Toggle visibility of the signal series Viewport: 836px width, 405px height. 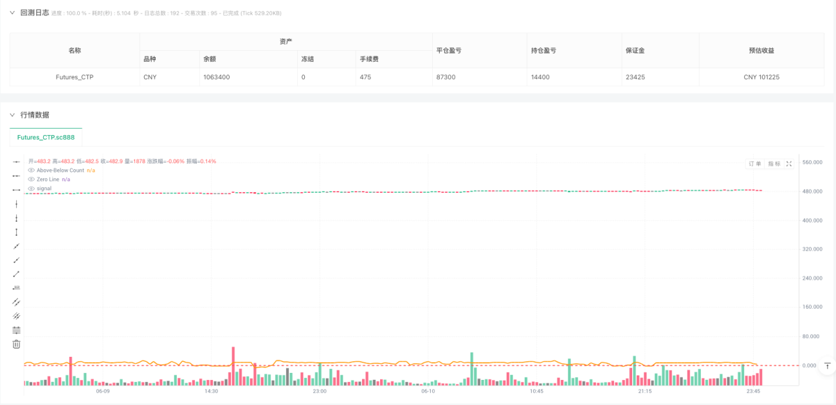[30, 188]
